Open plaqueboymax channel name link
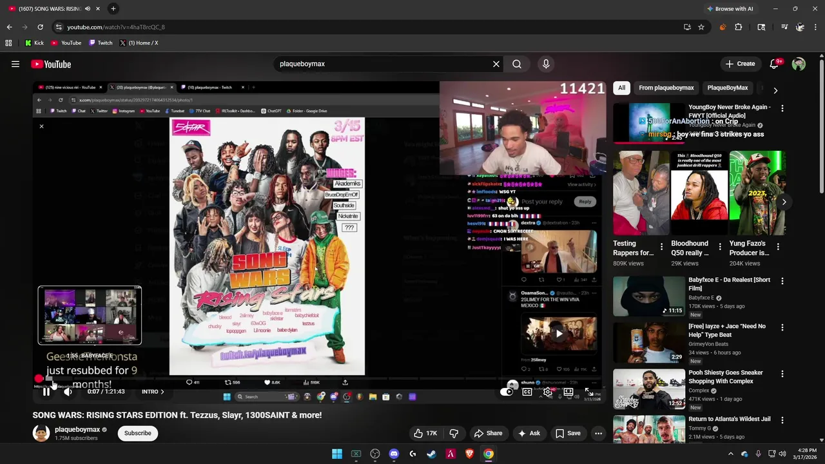Image resolution: width=825 pixels, height=464 pixels. [77, 429]
